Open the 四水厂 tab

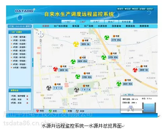click(x=111, y=22)
